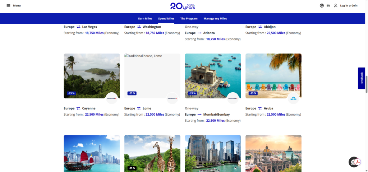This screenshot has height=172, width=368.
Task: Click round-trip arrows icon beside Abidjan
Action: (260, 27)
